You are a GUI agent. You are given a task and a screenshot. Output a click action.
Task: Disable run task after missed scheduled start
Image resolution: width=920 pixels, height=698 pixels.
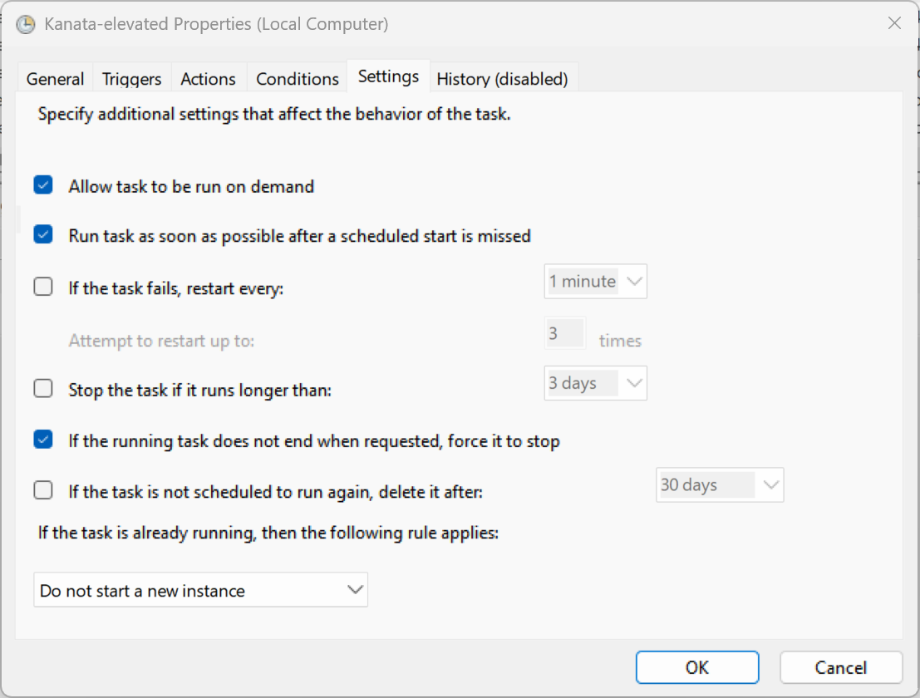(x=43, y=235)
